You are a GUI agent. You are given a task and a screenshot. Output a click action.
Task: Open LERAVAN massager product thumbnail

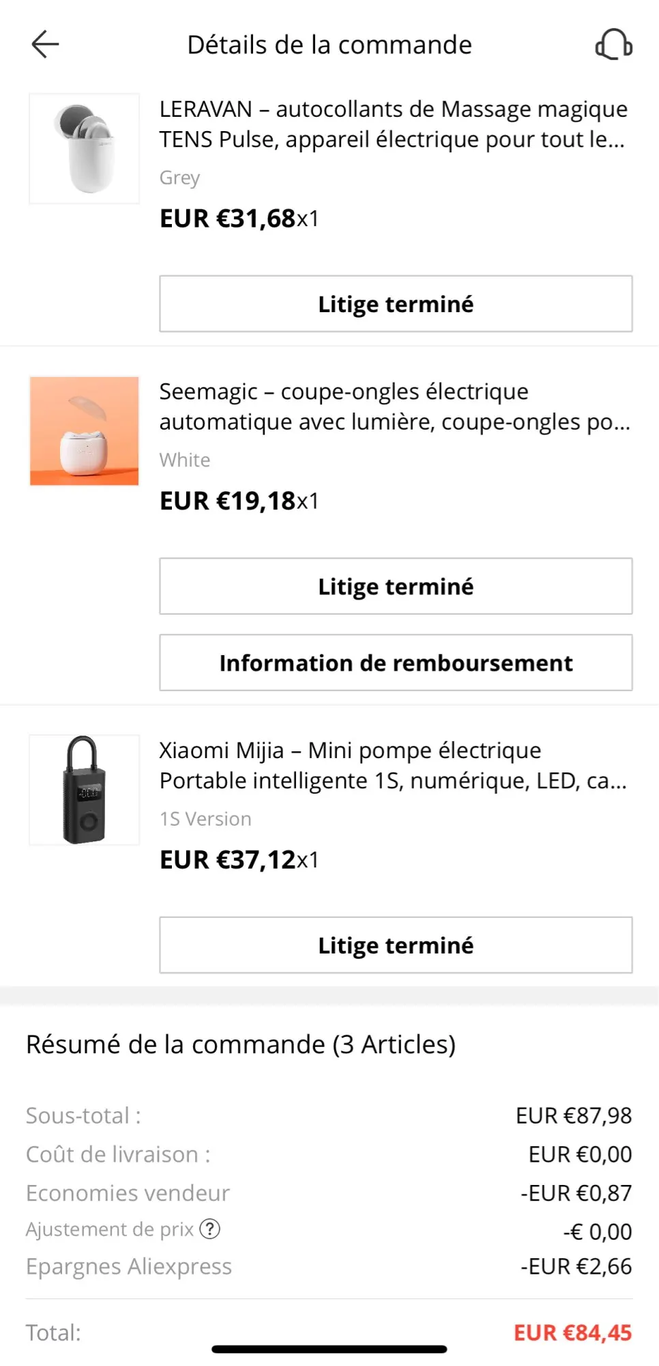(x=84, y=148)
